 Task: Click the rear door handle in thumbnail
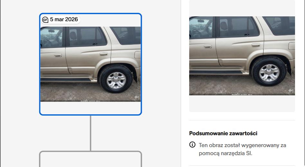click(104, 54)
